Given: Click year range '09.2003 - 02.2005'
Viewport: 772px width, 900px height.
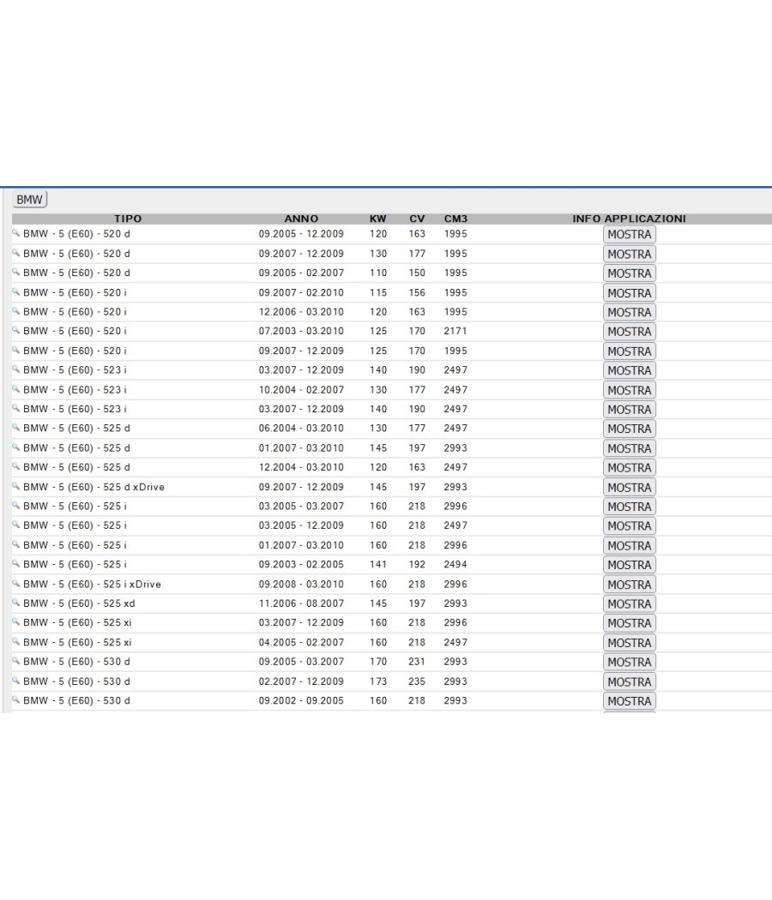Looking at the screenshot, I should coord(301,564).
